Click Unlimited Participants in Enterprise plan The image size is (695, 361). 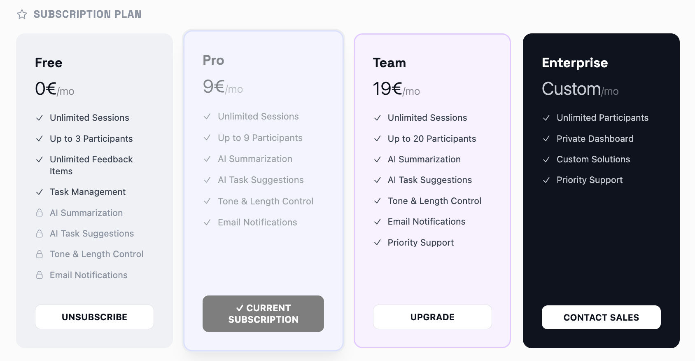602,118
